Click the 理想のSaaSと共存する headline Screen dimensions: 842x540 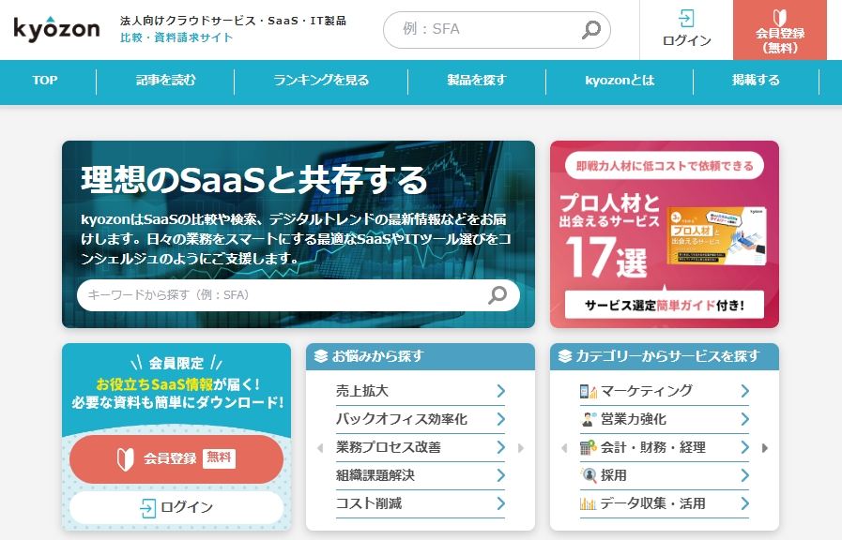click(x=254, y=180)
